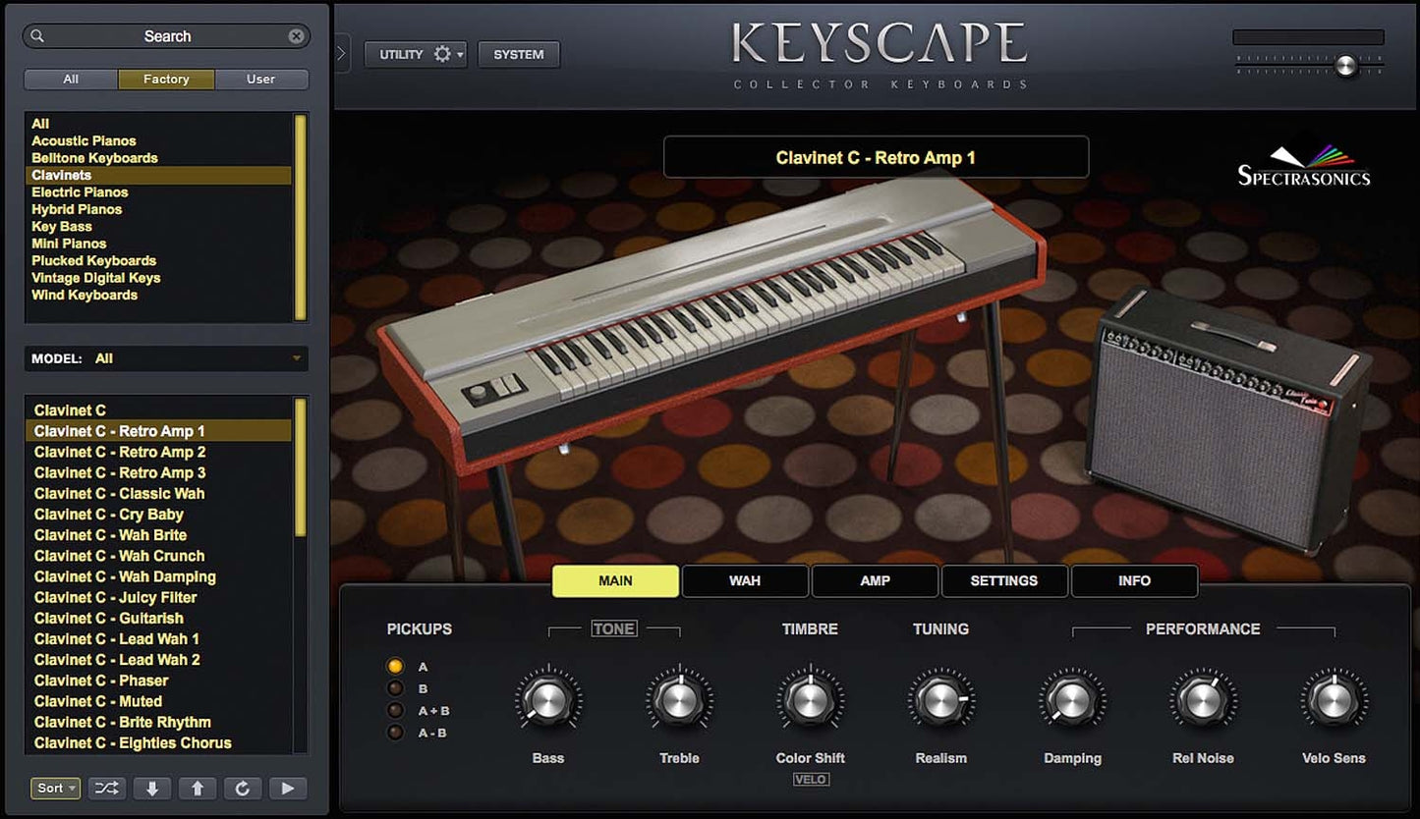This screenshot has width=1420, height=819.
Task: Click the master volume slider handle
Action: [x=1345, y=65]
